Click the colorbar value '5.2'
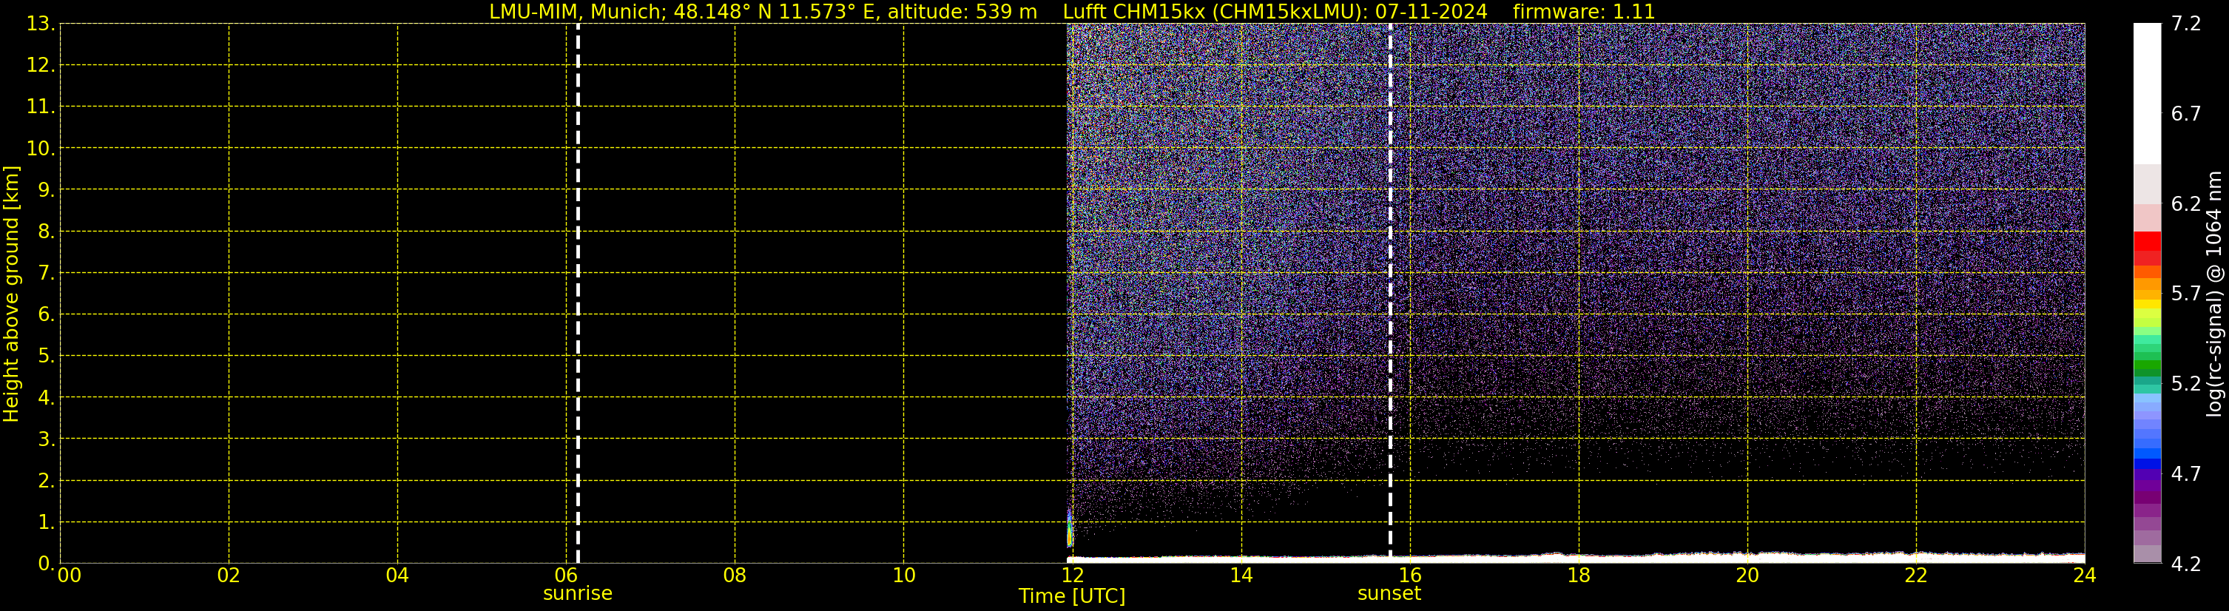Screen dimensions: 2229x611 click(2186, 384)
